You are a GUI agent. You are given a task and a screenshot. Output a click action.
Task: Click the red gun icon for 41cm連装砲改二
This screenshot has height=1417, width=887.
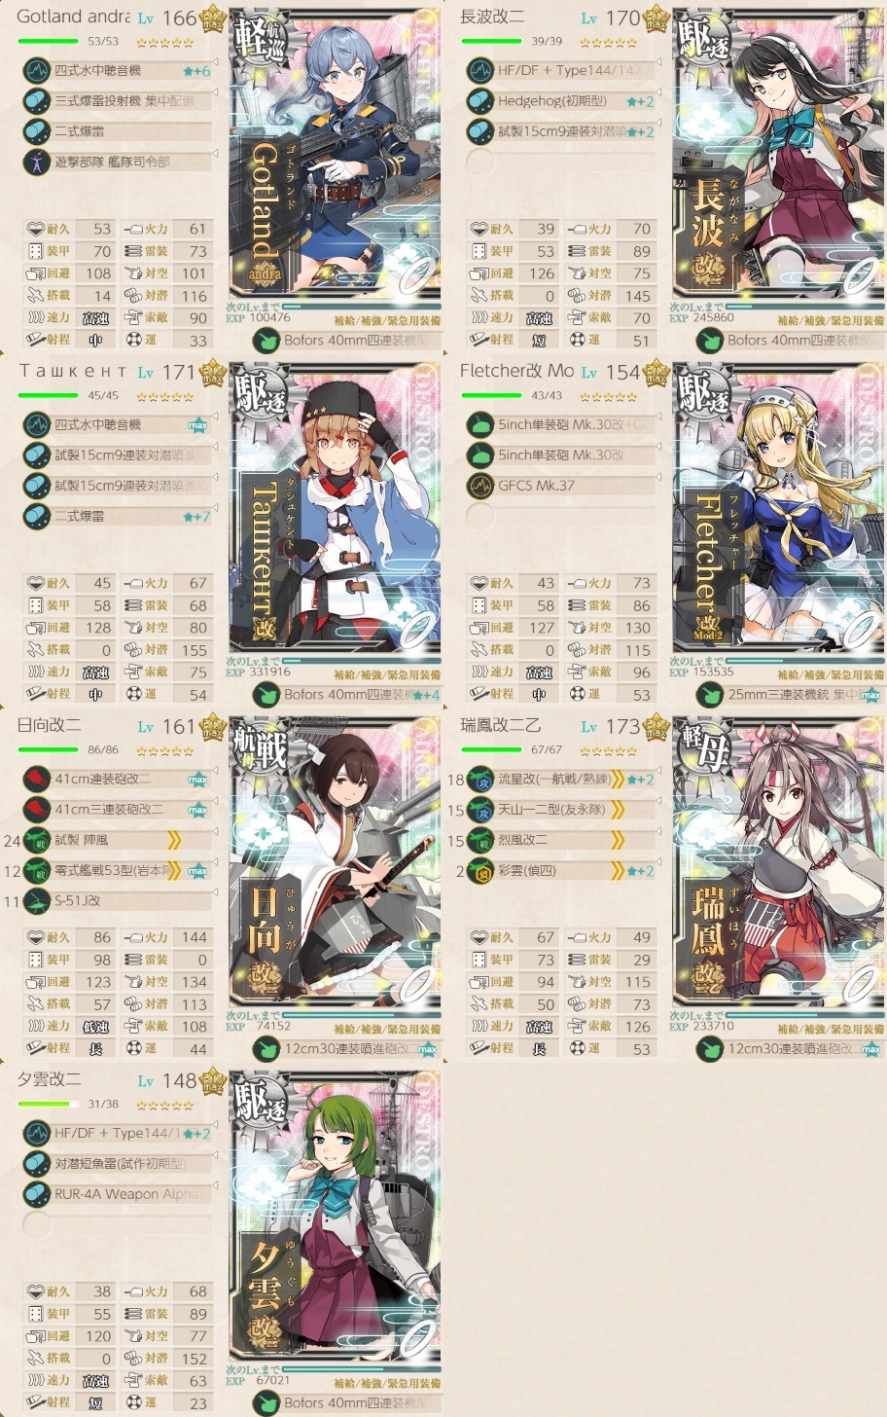click(x=36, y=780)
